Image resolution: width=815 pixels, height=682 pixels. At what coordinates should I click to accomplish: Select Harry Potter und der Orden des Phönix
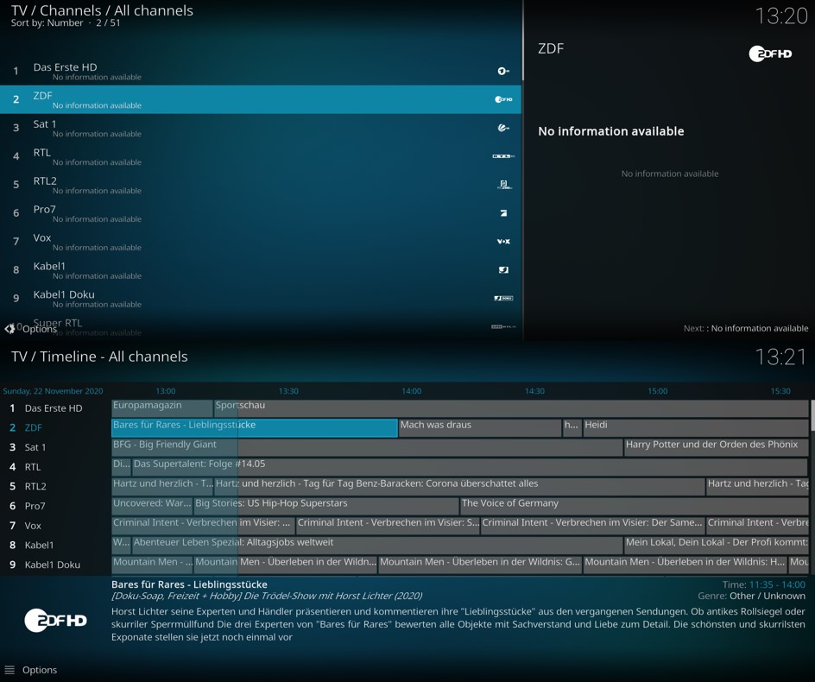tap(717, 447)
